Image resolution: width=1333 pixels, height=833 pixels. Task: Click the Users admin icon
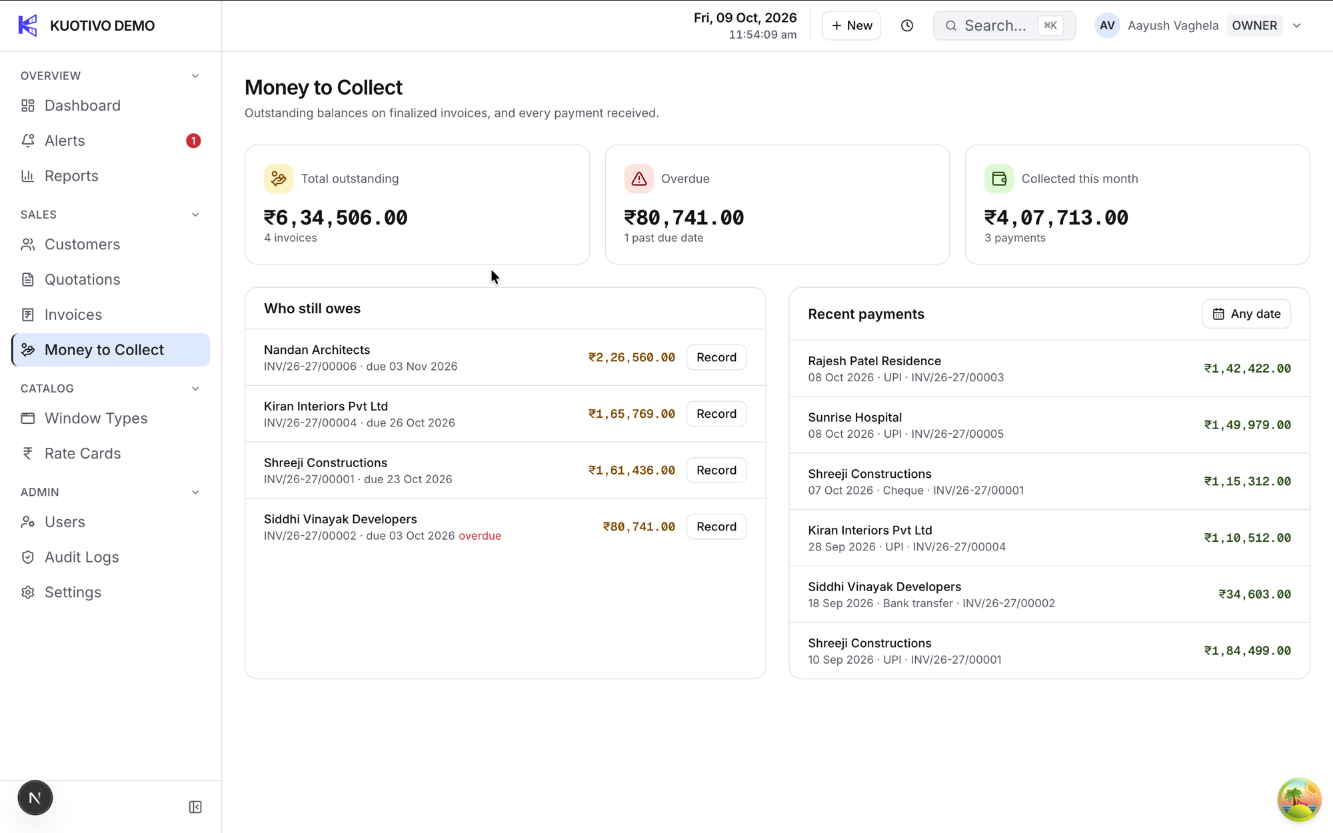click(28, 522)
